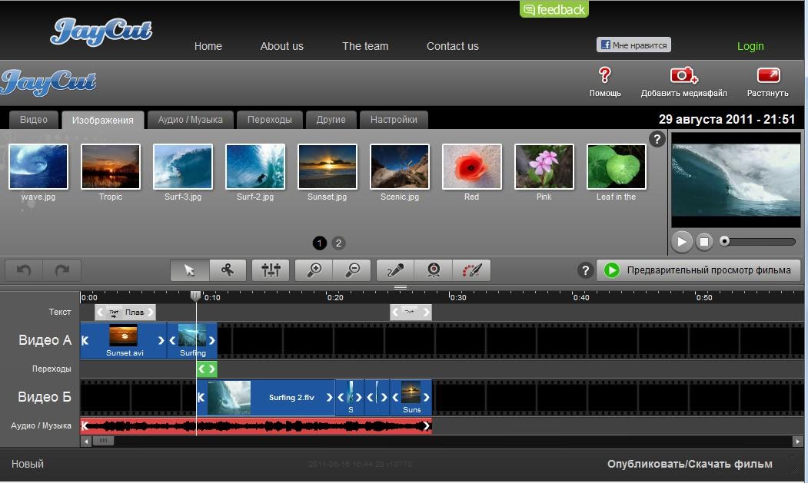Undo the last action
Image resolution: width=808 pixels, height=483 pixels.
click(x=24, y=270)
